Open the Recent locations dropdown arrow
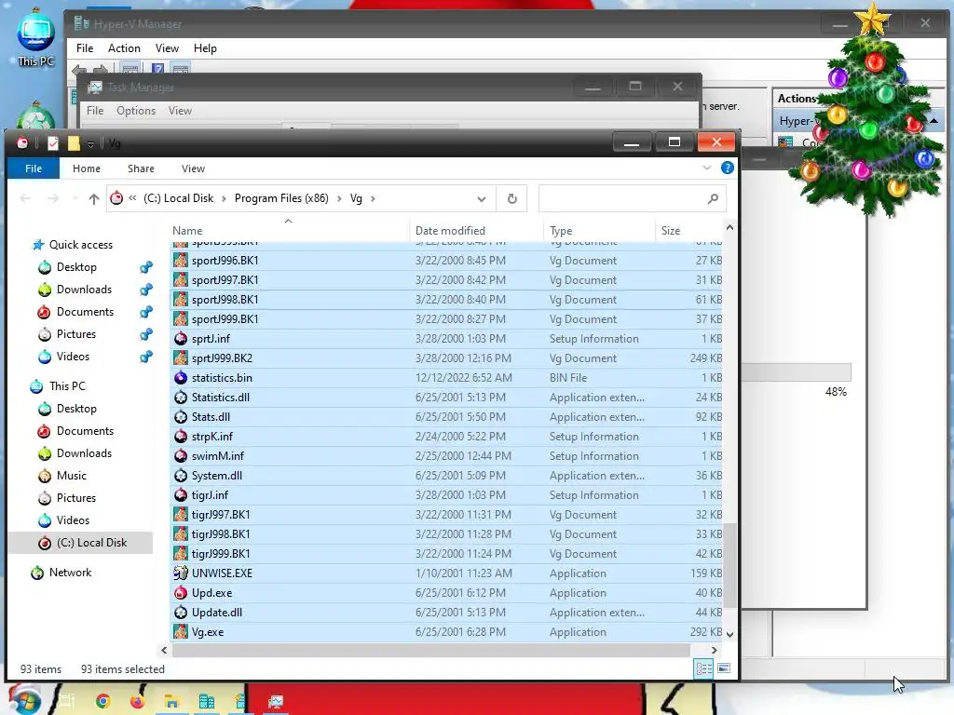 point(75,199)
